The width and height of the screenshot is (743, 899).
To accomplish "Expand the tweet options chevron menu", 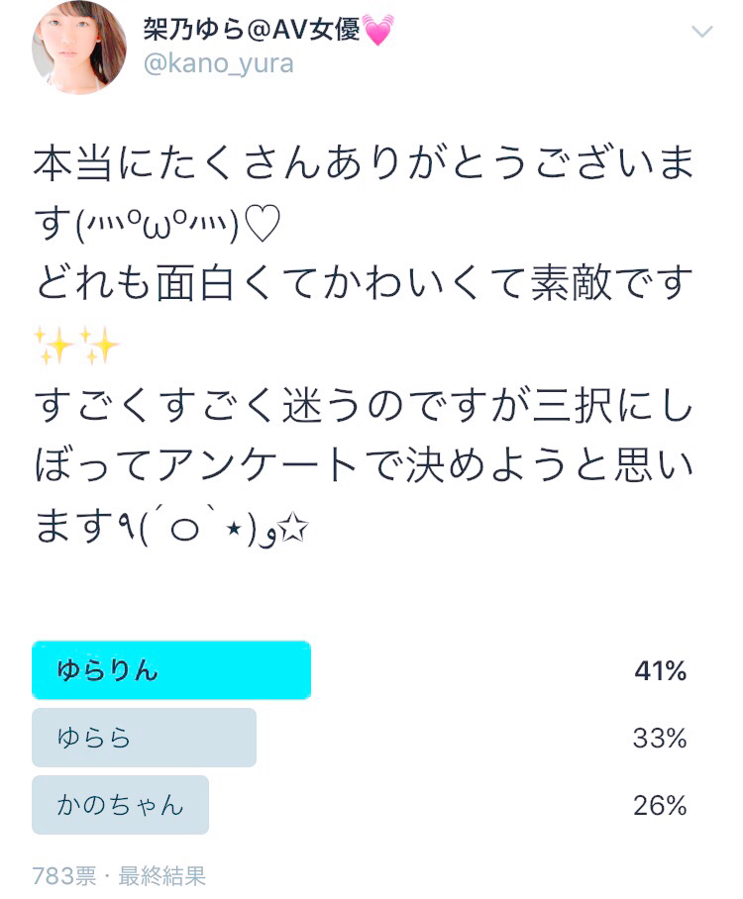I will (x=702, y=31).
